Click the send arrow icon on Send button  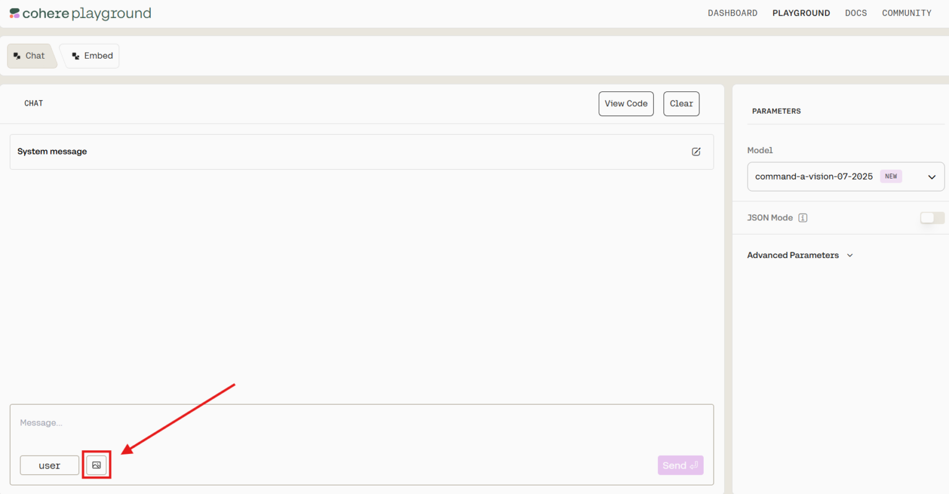pyautogui.click(x=692, y=465)
